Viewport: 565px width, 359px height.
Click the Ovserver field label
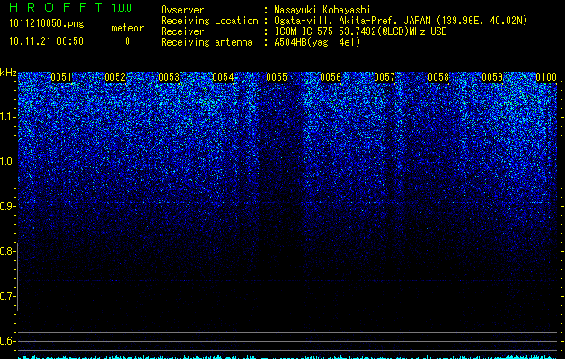[182, 10]
